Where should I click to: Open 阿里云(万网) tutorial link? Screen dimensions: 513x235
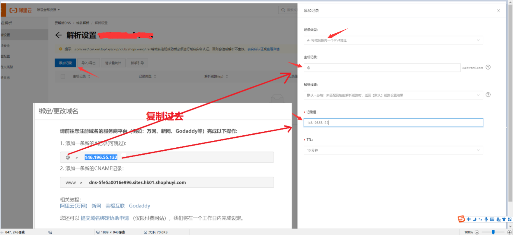click(73, 206)
